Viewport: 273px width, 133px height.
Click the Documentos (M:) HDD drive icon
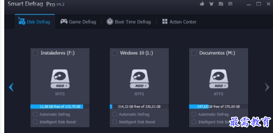click(x=219, y=79)
